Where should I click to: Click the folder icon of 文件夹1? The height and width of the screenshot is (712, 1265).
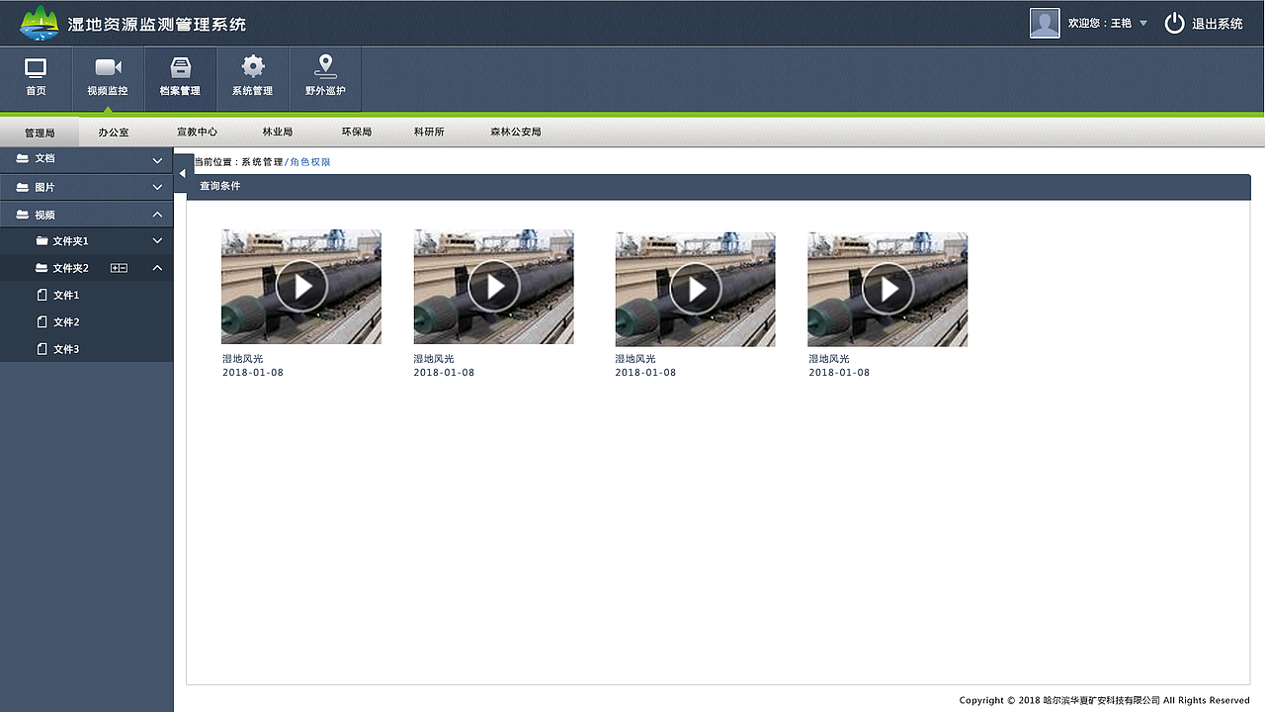click(x=42, y=241)
